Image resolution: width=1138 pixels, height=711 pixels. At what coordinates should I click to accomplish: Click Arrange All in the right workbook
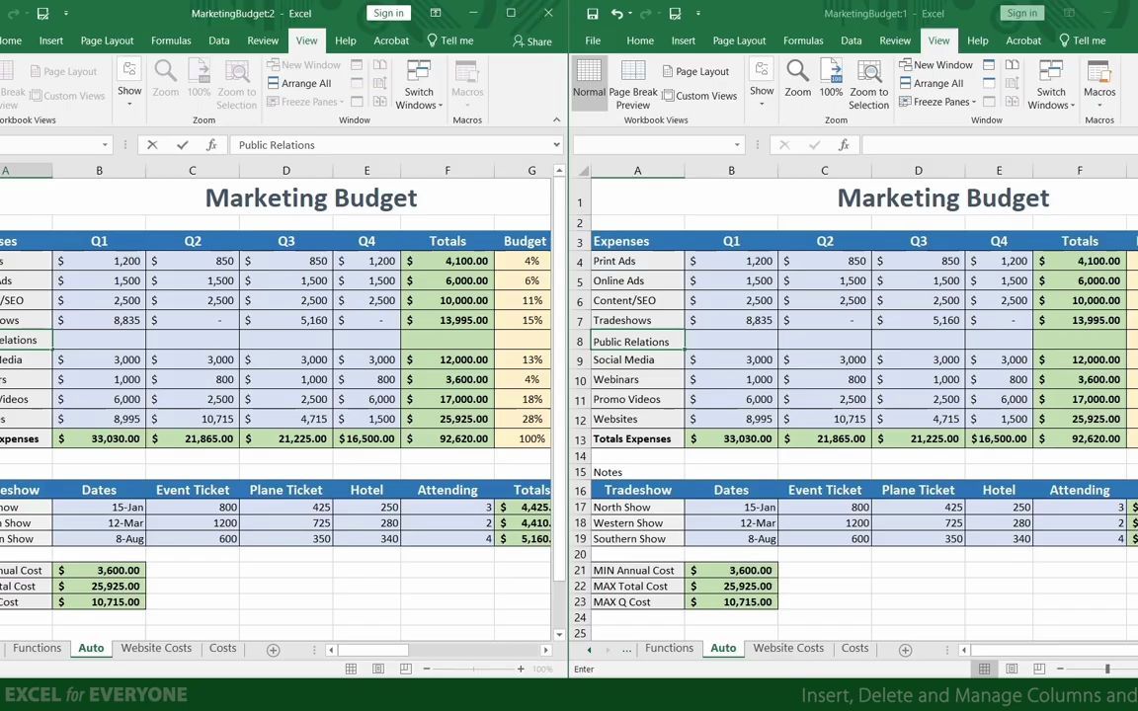coord(933,83)
